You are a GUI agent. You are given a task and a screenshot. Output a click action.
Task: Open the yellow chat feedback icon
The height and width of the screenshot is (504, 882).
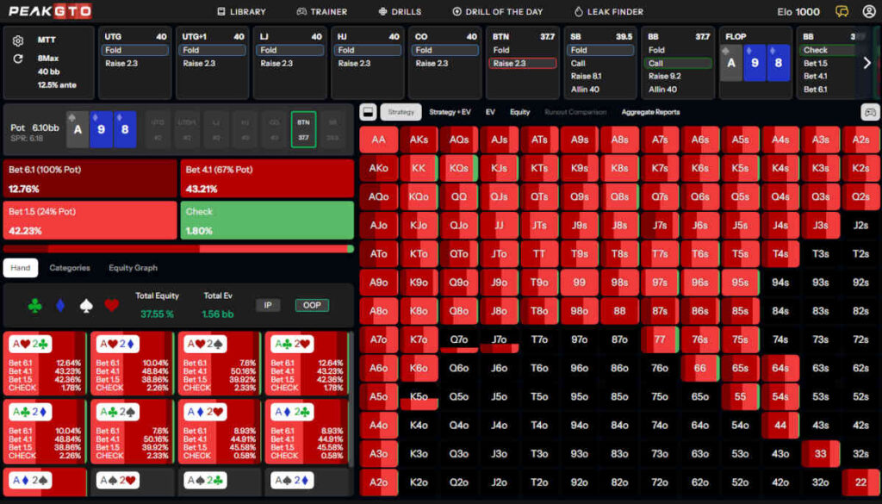click(842, 12)
